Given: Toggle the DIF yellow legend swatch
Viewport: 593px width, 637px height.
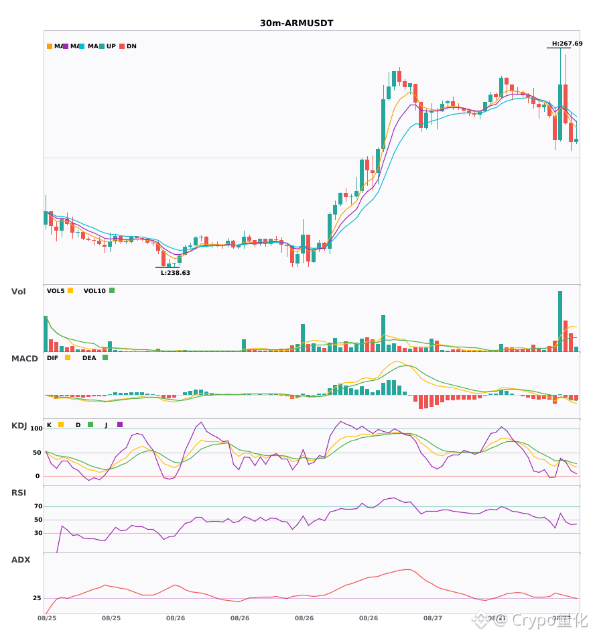Looking at the screenshot, I should click(x=68, y=357).
